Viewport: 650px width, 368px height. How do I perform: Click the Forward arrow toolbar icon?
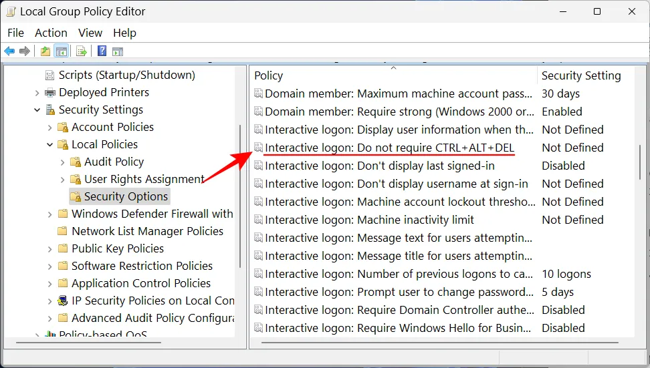pos(25,51)
